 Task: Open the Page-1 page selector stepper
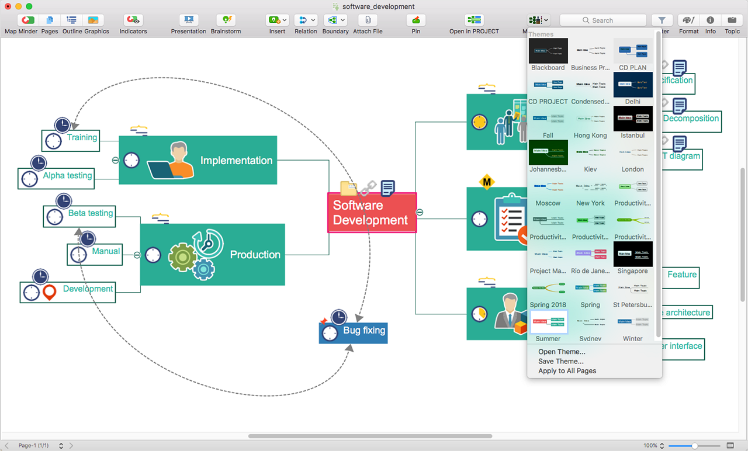click(x=61, y=446)
